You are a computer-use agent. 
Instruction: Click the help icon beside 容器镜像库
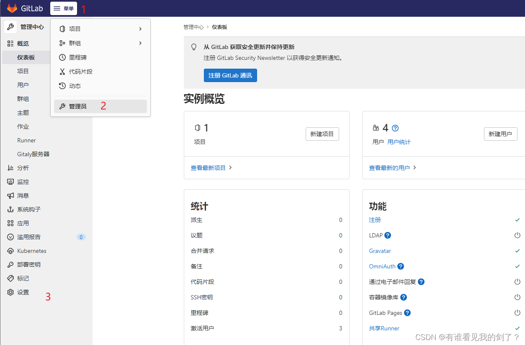pos(404,297)
